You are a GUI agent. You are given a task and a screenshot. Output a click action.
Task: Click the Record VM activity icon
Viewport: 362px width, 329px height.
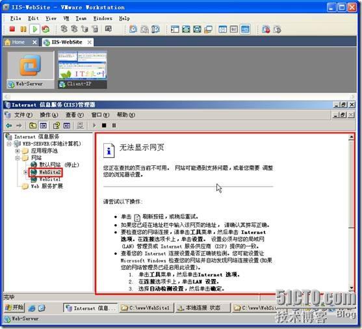click(x=266, y=29)
